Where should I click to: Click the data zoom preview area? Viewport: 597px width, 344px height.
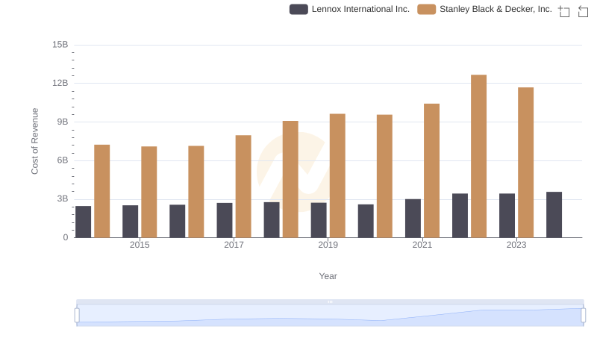coord(330,316)
